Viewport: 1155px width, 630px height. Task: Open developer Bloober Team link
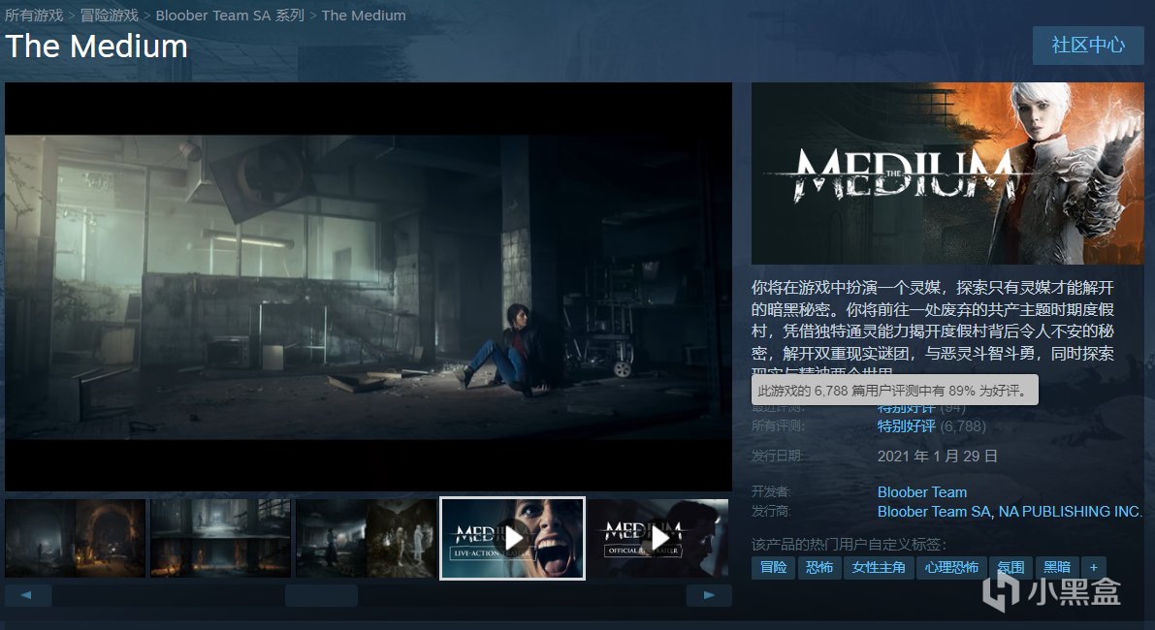[922, 491]
